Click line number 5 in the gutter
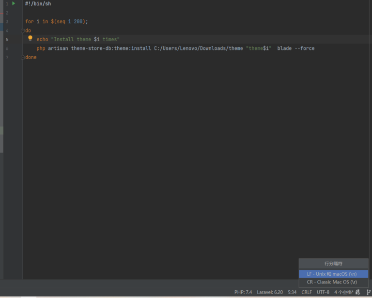The image size is (372, 298). [7, 39]
